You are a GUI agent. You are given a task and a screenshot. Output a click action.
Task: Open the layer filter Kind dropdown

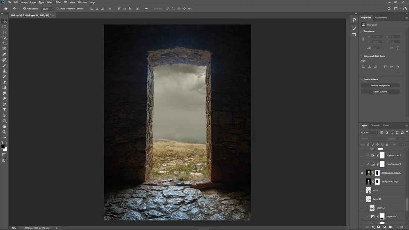tap(369, 133)
